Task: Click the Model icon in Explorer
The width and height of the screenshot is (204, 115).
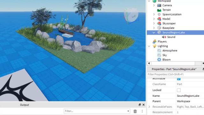Action: point(159,19)
